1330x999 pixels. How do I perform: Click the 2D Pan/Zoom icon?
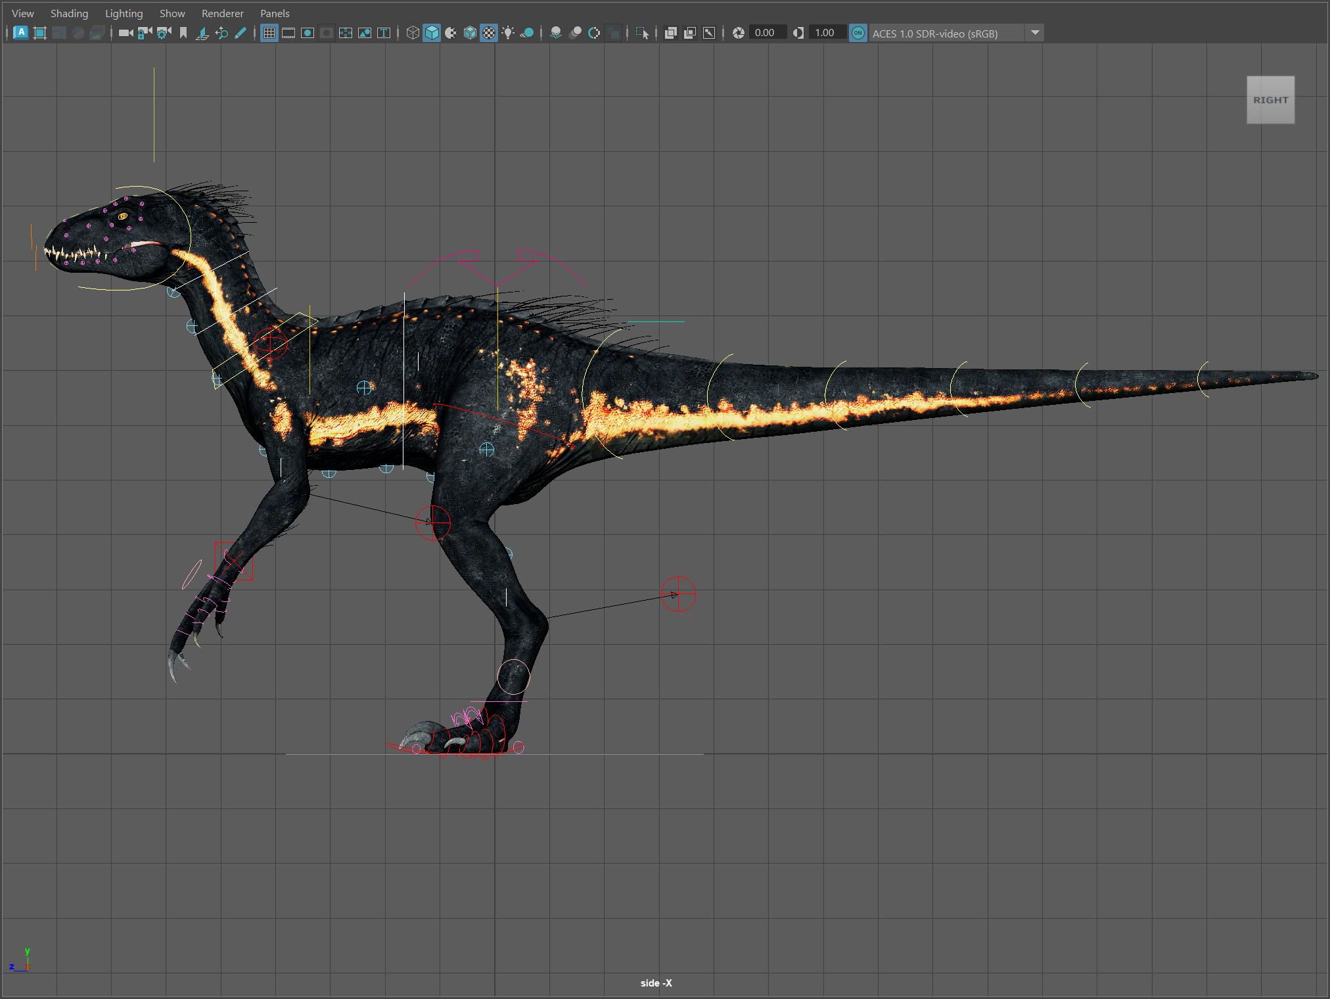pyautogui.click(x=221, y=33)
